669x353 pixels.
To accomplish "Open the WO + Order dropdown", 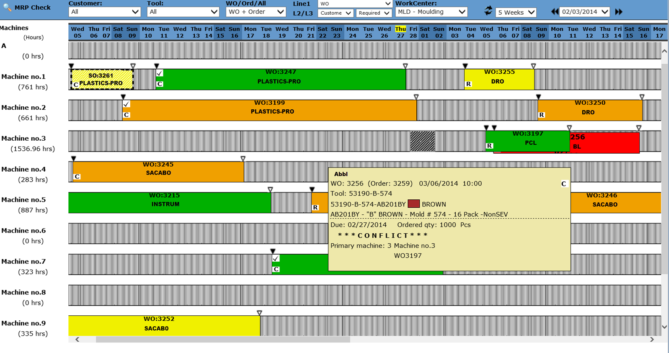I will pos(256,12).
